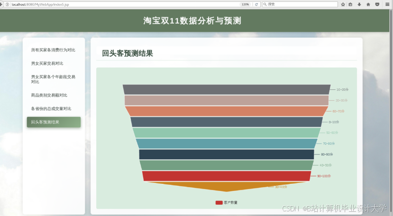Click the 60-70分 chart label

(x=338, y=111)
